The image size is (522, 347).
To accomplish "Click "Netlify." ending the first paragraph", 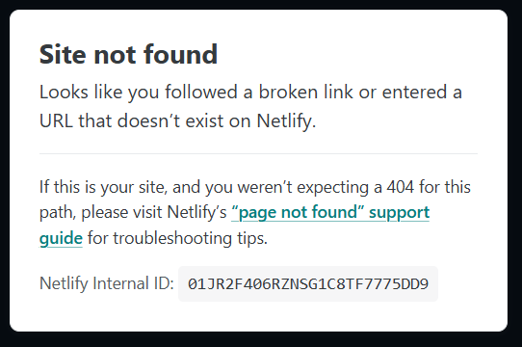I will coord(286,121).
